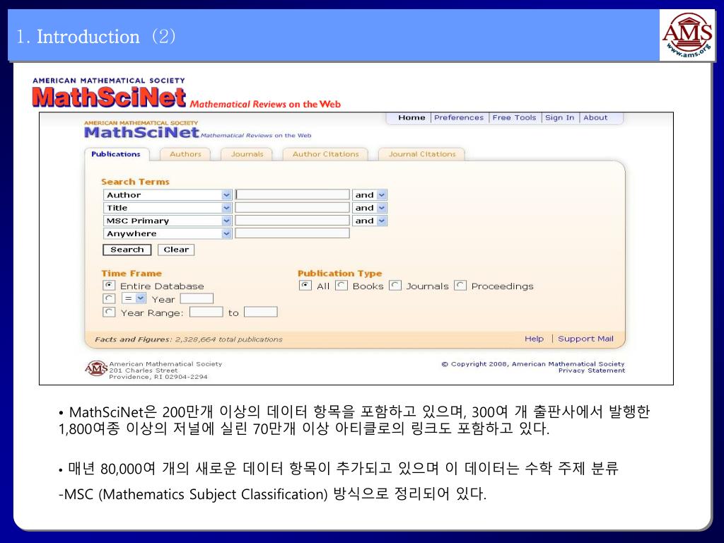
Task: Click the Search button
Action: (127, 250)
